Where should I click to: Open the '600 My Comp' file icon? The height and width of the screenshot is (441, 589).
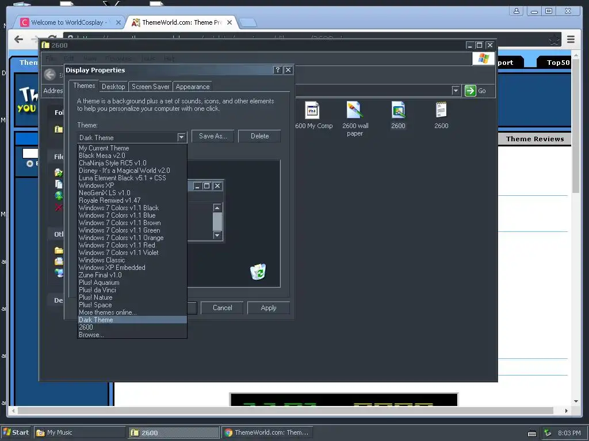tap(312, 110)
